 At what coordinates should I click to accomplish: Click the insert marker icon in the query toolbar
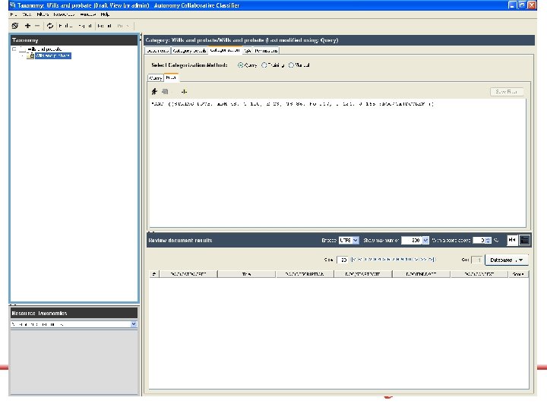[x=184, y=92]
